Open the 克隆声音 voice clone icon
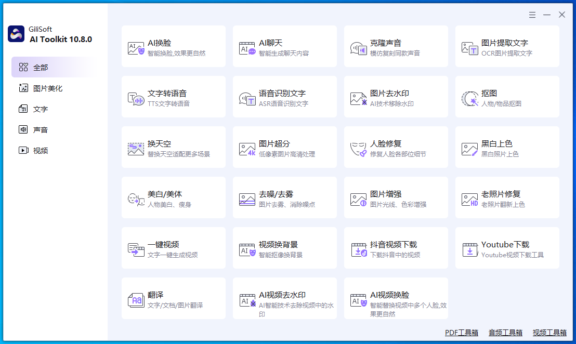Viewport: 576px width, 344px height. tap(359, 48)
